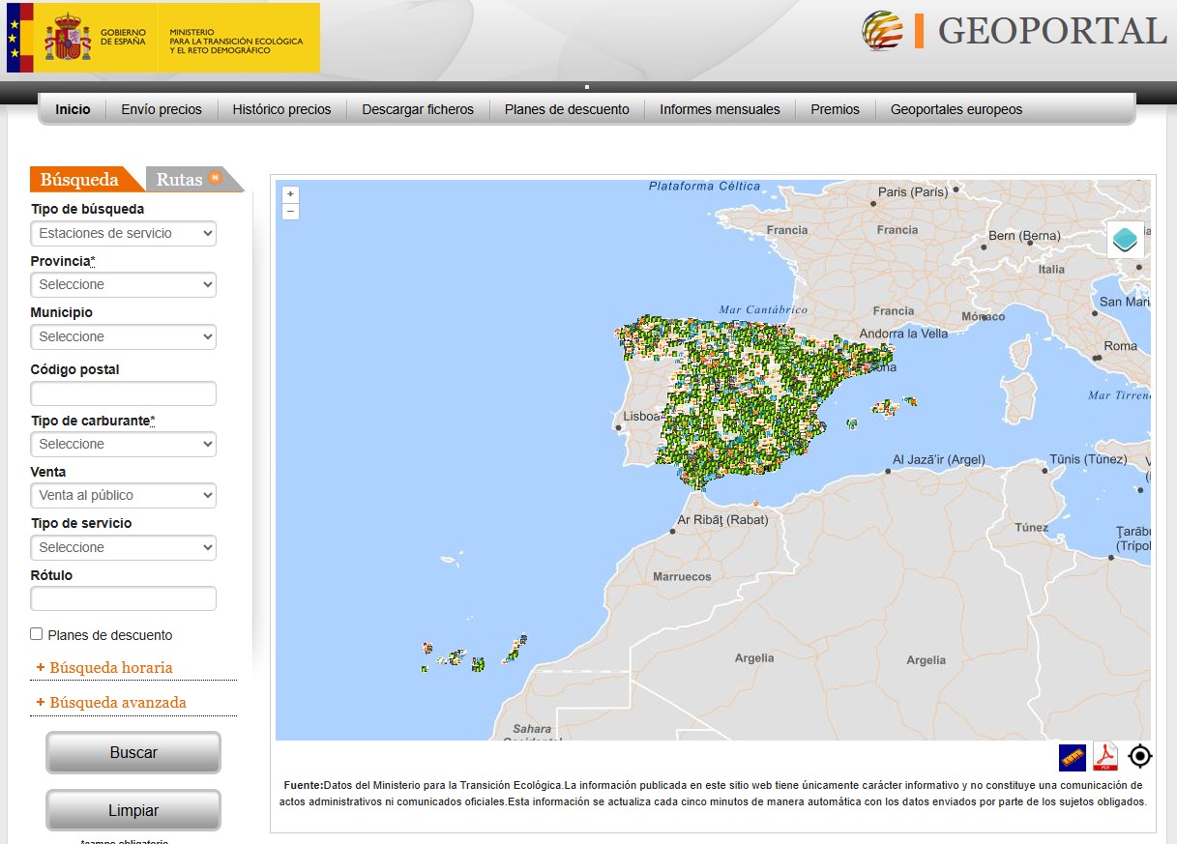Click the zoom out "−" control on the map
Viewport: 1177px width, 844px height.
[x=290, y=212]
